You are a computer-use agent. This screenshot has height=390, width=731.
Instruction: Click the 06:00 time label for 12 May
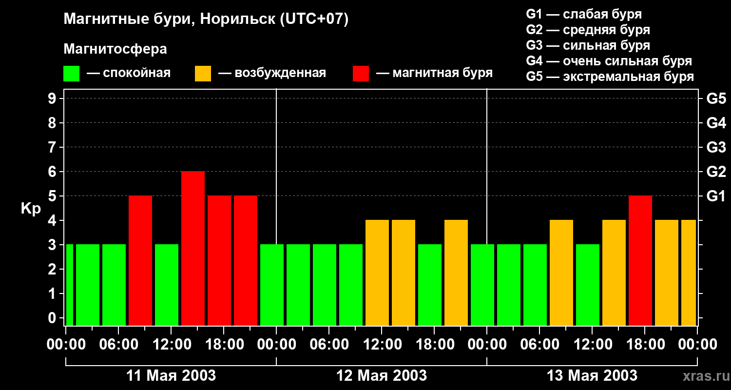click(x=329, y=345)
